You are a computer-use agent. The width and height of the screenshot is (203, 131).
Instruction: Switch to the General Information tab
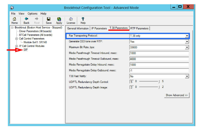click(x=78, y=28)
